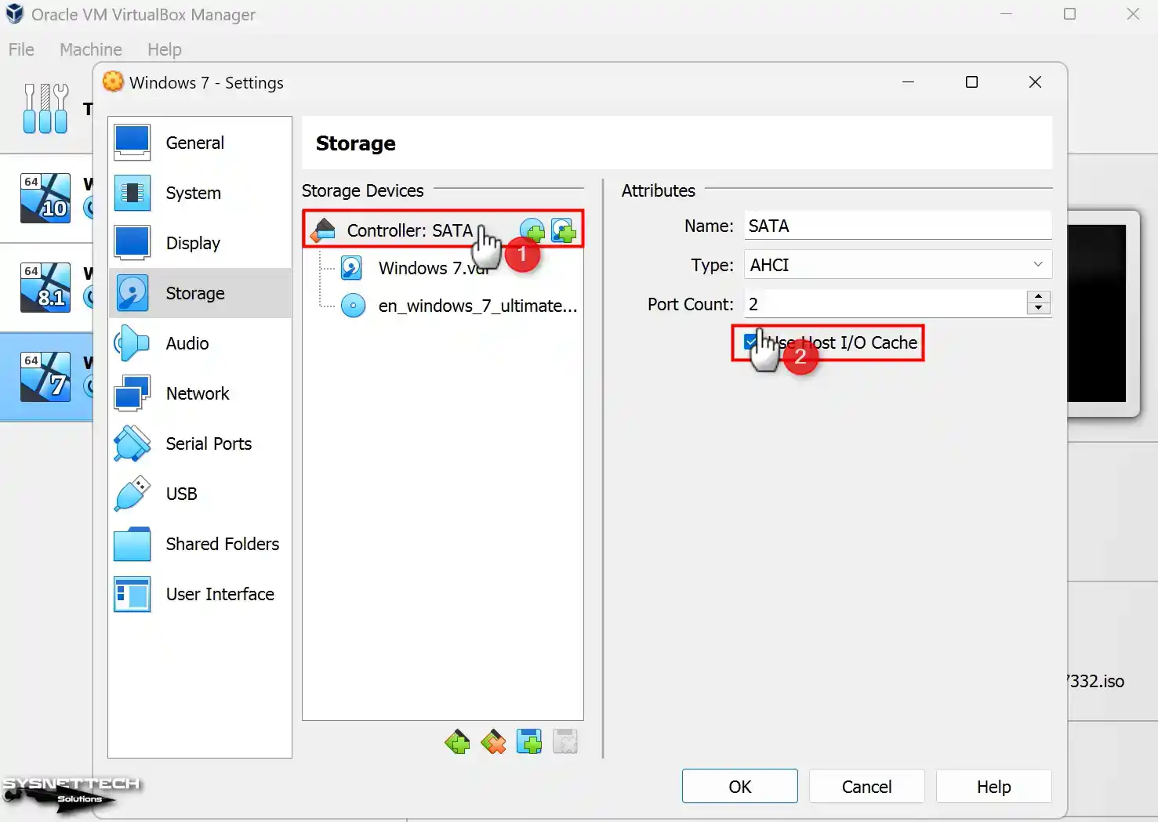Click the controller Name field
The height and width of the screenshot is (822, 1158).
pos(898,226)
